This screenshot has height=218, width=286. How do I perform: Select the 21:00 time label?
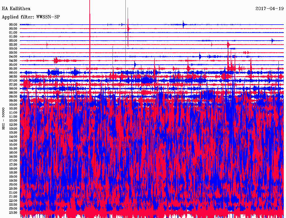13,193
